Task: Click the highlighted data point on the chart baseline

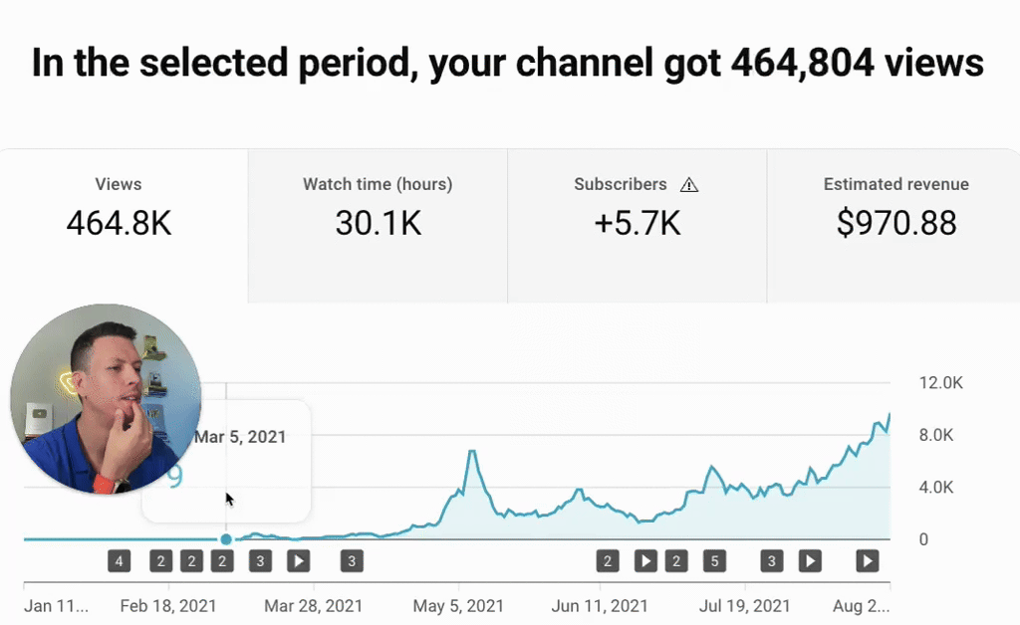Action: 226,539
